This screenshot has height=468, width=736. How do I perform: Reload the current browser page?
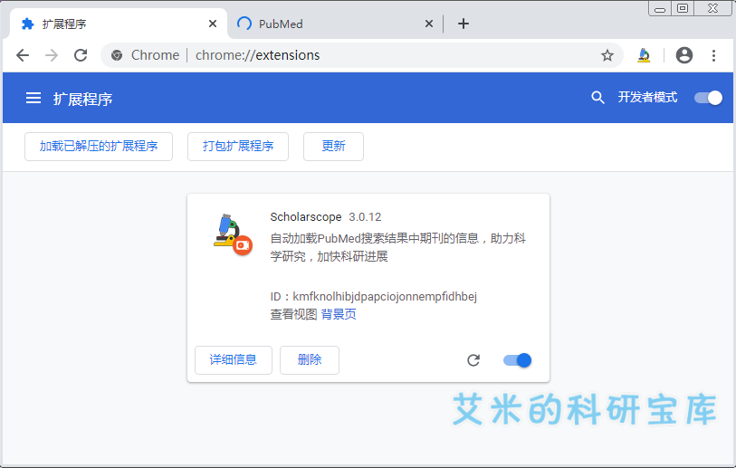coord(81,55)
